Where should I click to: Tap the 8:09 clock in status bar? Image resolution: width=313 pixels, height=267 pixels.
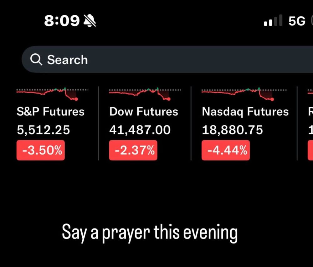[x=62, y=21]
